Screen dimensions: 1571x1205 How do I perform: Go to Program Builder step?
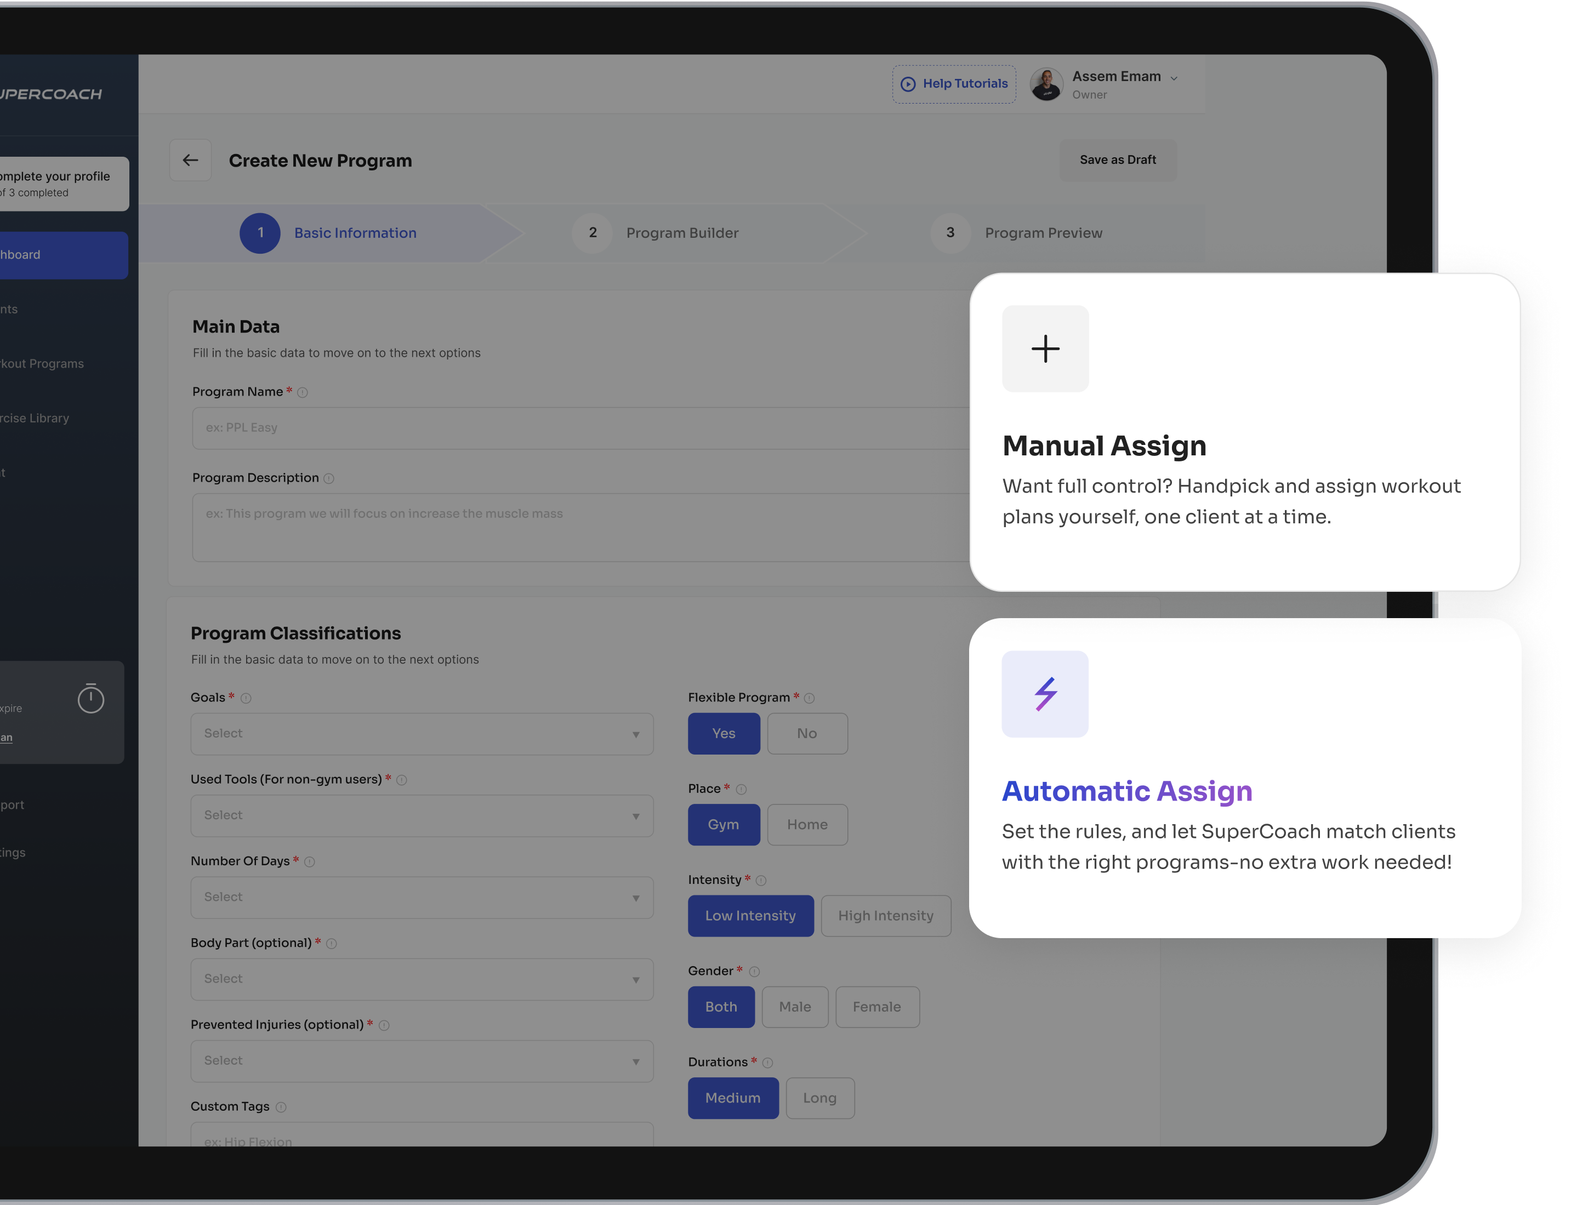pos(681,232)
